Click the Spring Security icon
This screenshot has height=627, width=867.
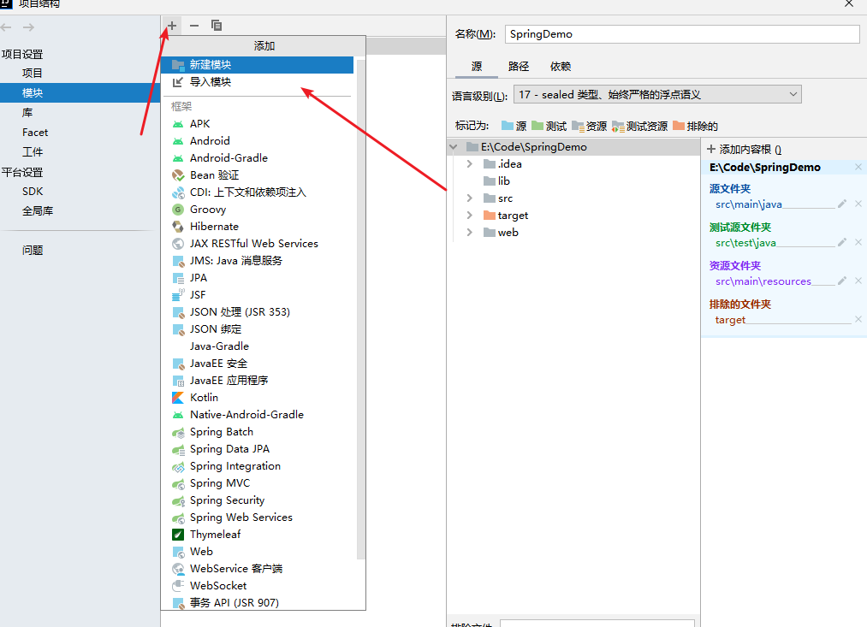point(178,500)
